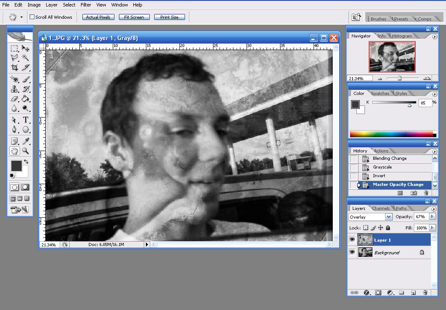The width and height of the screenshot is (446, 310).
Task: Open the Overlay blend mode dropdown
Action: tap(389, 217)
